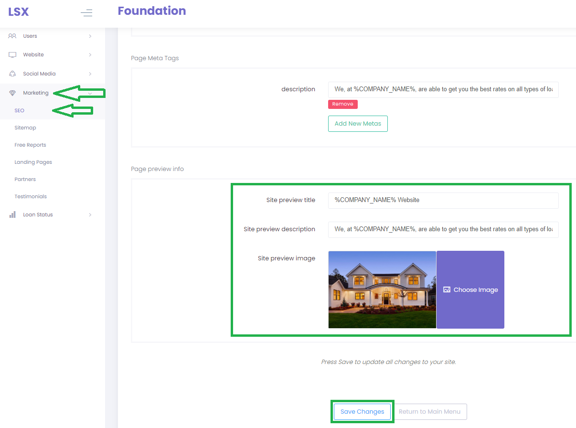This screenshot has width=576, height=428.
Task: Open the Partners section
Action: (x=25, y=179)
